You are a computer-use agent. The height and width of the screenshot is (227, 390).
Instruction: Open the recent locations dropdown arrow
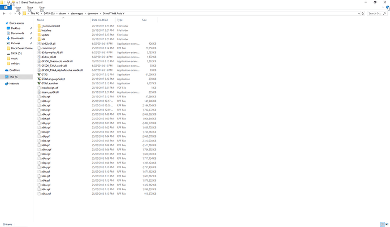[15, 14]
